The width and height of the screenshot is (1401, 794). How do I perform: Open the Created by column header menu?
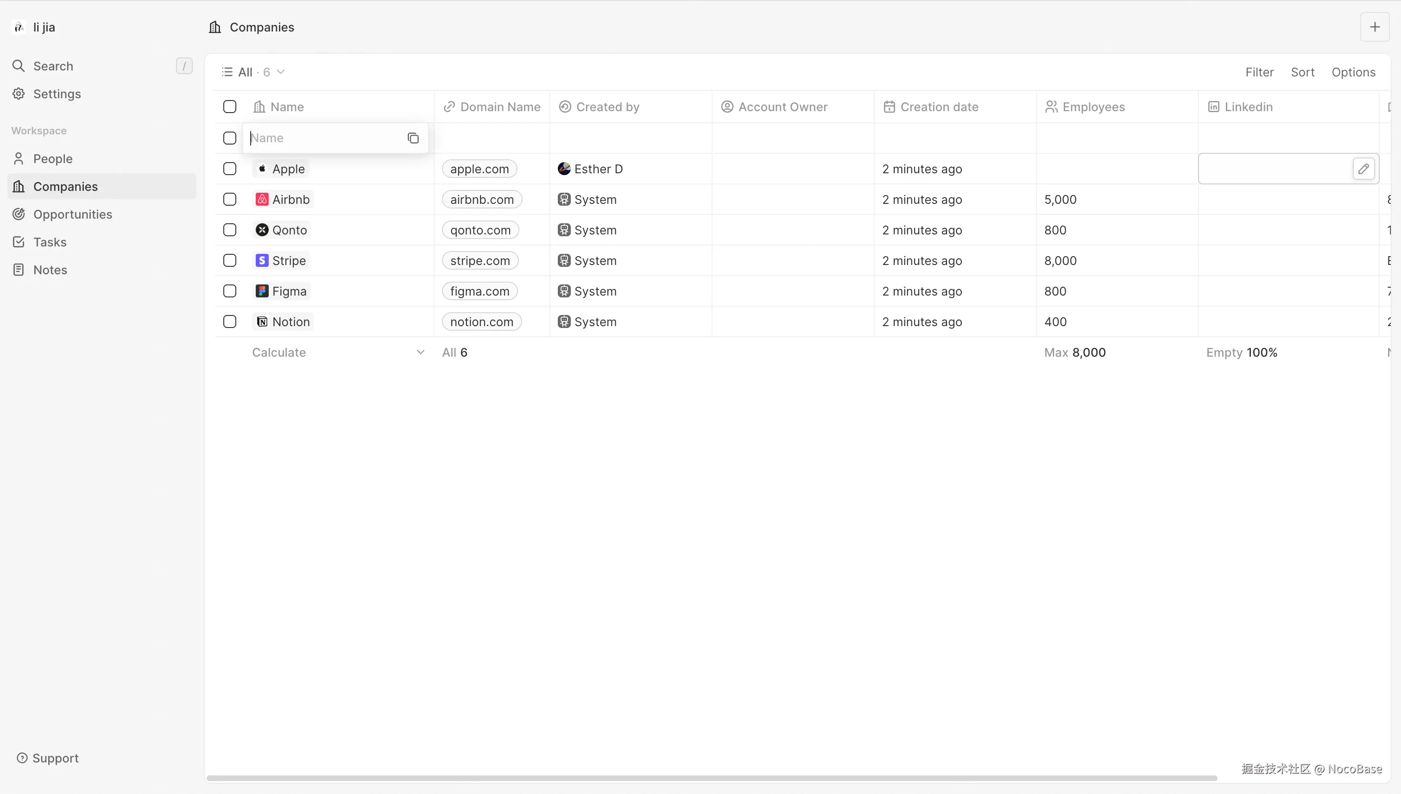coord(631,107)
